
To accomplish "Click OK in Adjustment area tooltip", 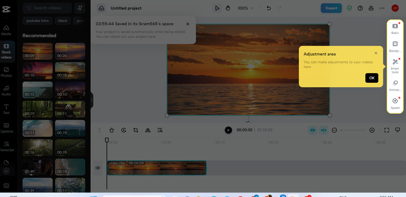I will click(x=372, y=78).
